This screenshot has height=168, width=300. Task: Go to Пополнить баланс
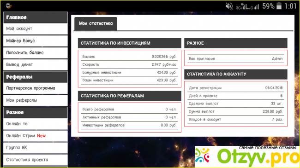coord(36,52)
